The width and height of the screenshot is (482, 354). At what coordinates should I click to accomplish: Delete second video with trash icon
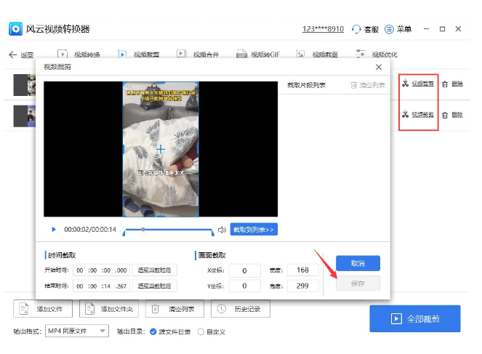tap(445, 116)
